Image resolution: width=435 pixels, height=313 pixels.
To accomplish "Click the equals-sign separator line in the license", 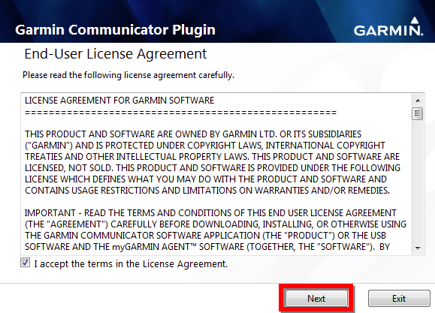I will pyautogui.click(x=180, y=113).
